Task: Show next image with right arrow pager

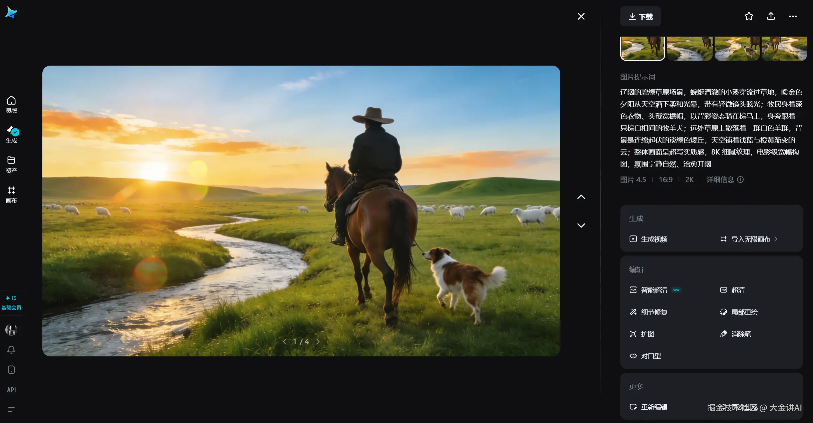Action: 318,342
